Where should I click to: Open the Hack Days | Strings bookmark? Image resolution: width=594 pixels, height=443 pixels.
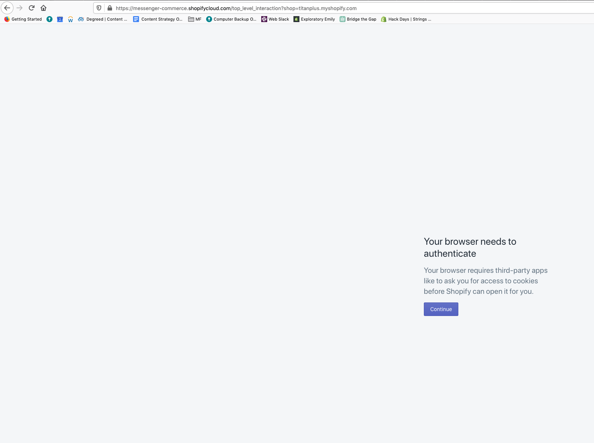[x=406, y=19]
